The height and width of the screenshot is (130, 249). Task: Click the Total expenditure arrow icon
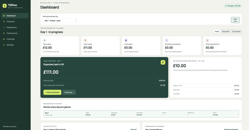(207, 40)
